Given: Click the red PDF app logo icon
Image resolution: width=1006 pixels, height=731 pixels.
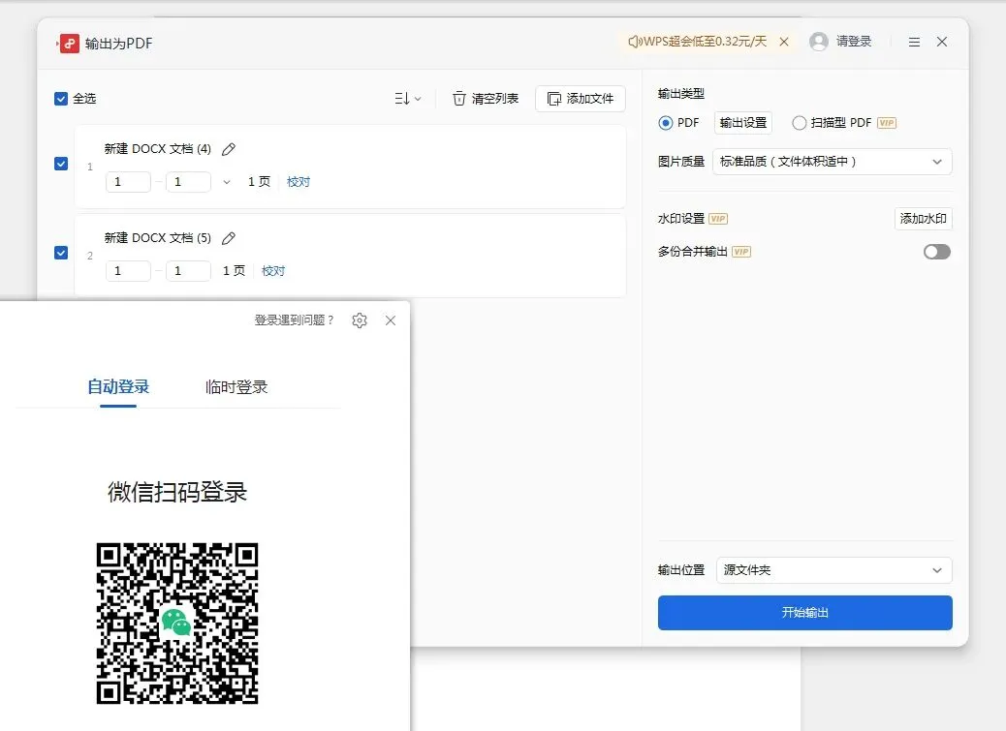Looking at the screenshot, I should click(69, 43).
